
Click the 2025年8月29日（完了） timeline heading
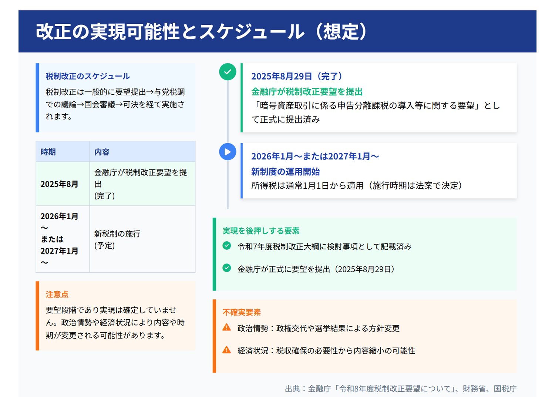(298, 76)
